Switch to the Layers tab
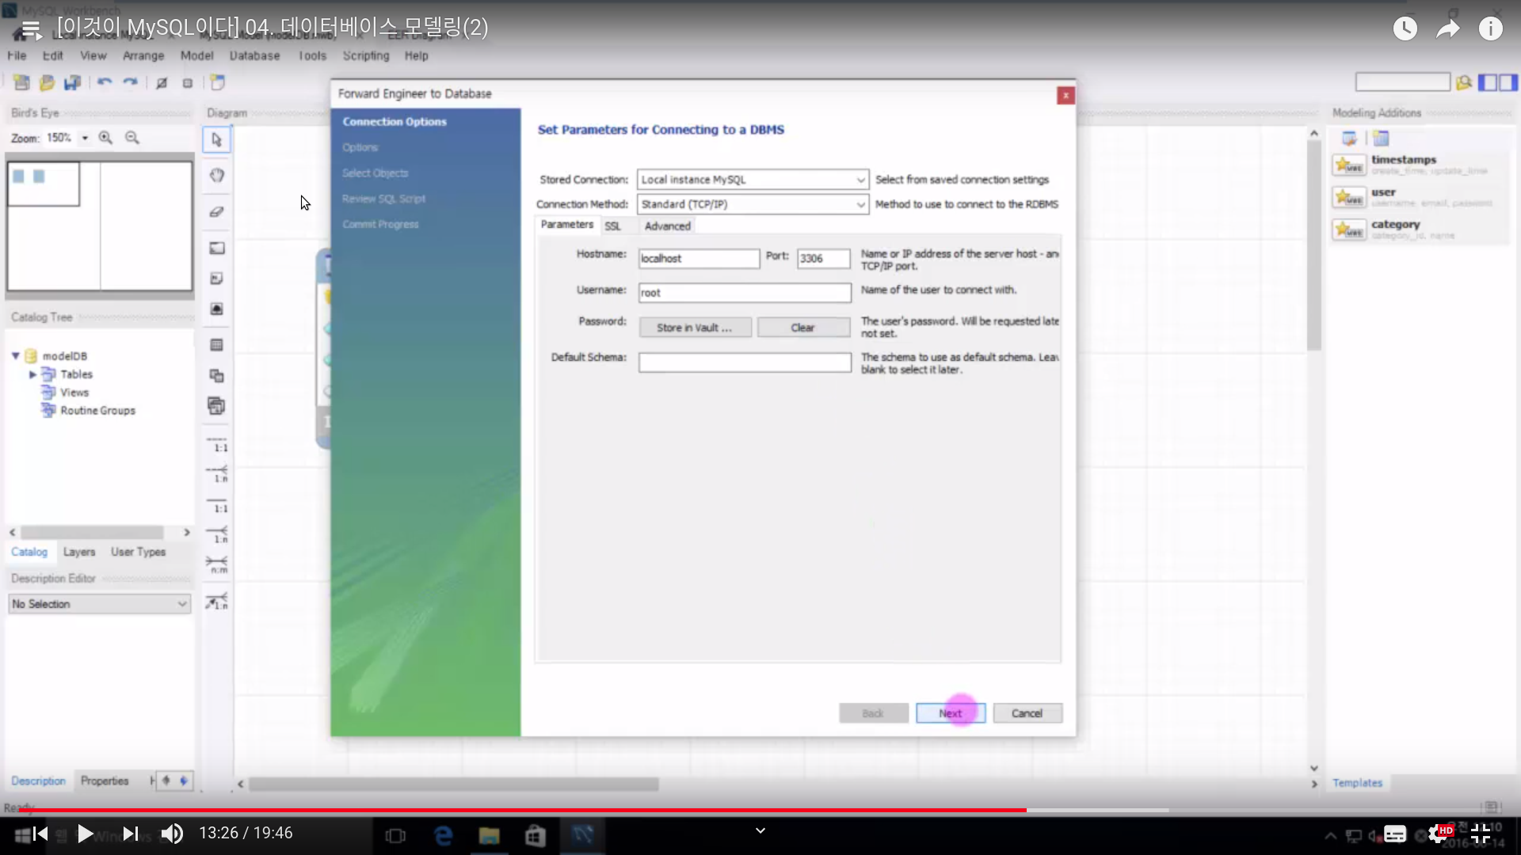Viewport: 1521px width, 855px height. (x=79, y=552)
